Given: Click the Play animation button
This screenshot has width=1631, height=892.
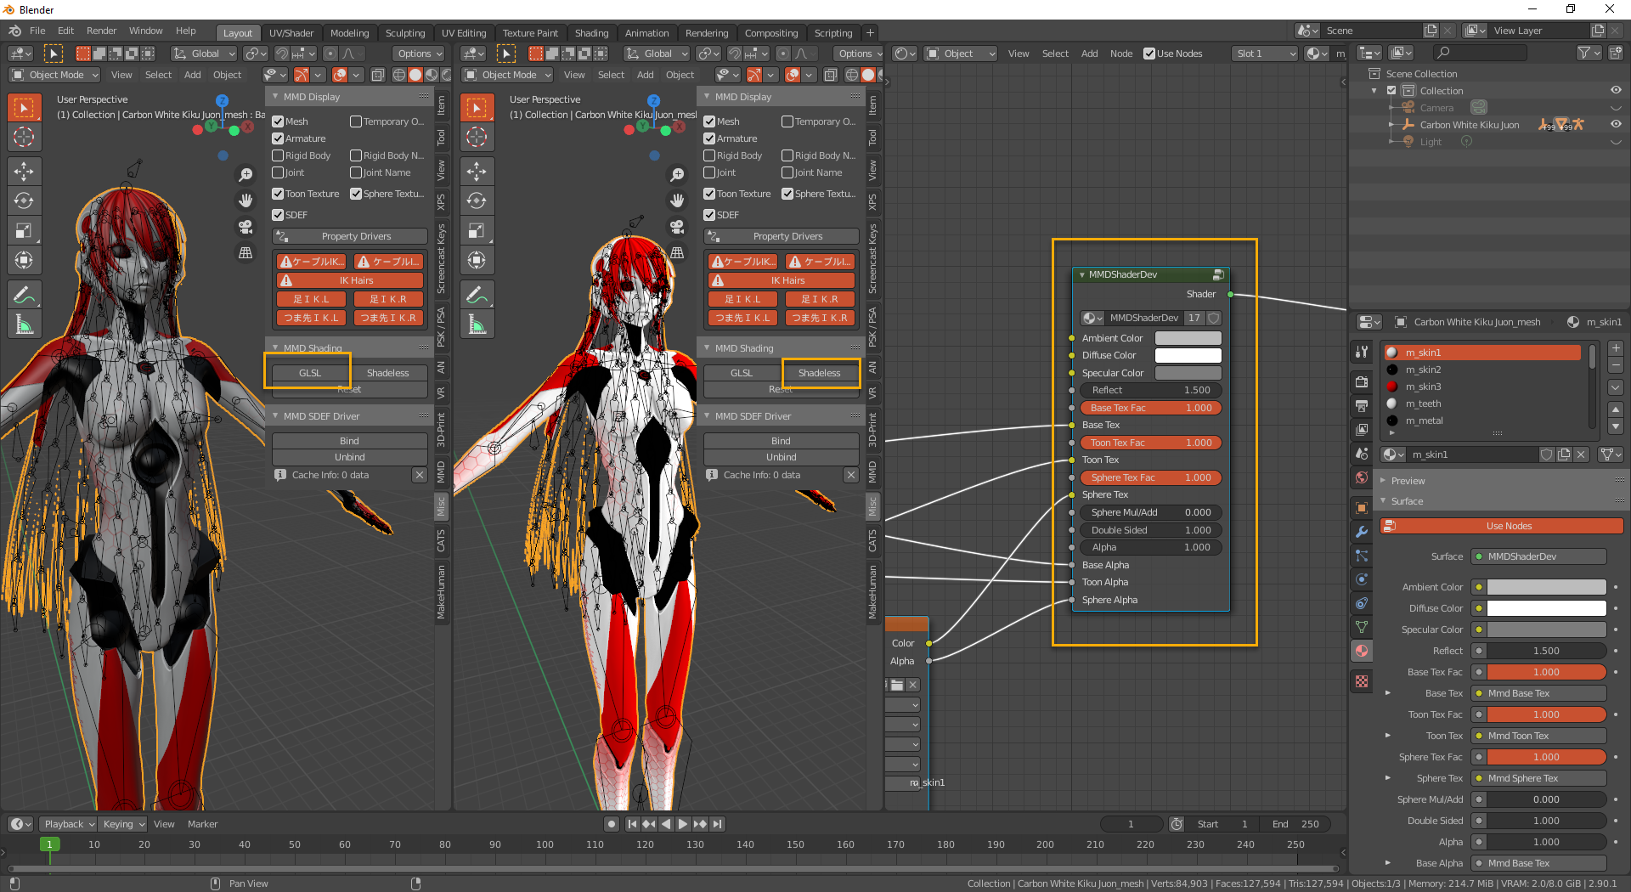Looking at the screenshot, I should tap(683, 824).
